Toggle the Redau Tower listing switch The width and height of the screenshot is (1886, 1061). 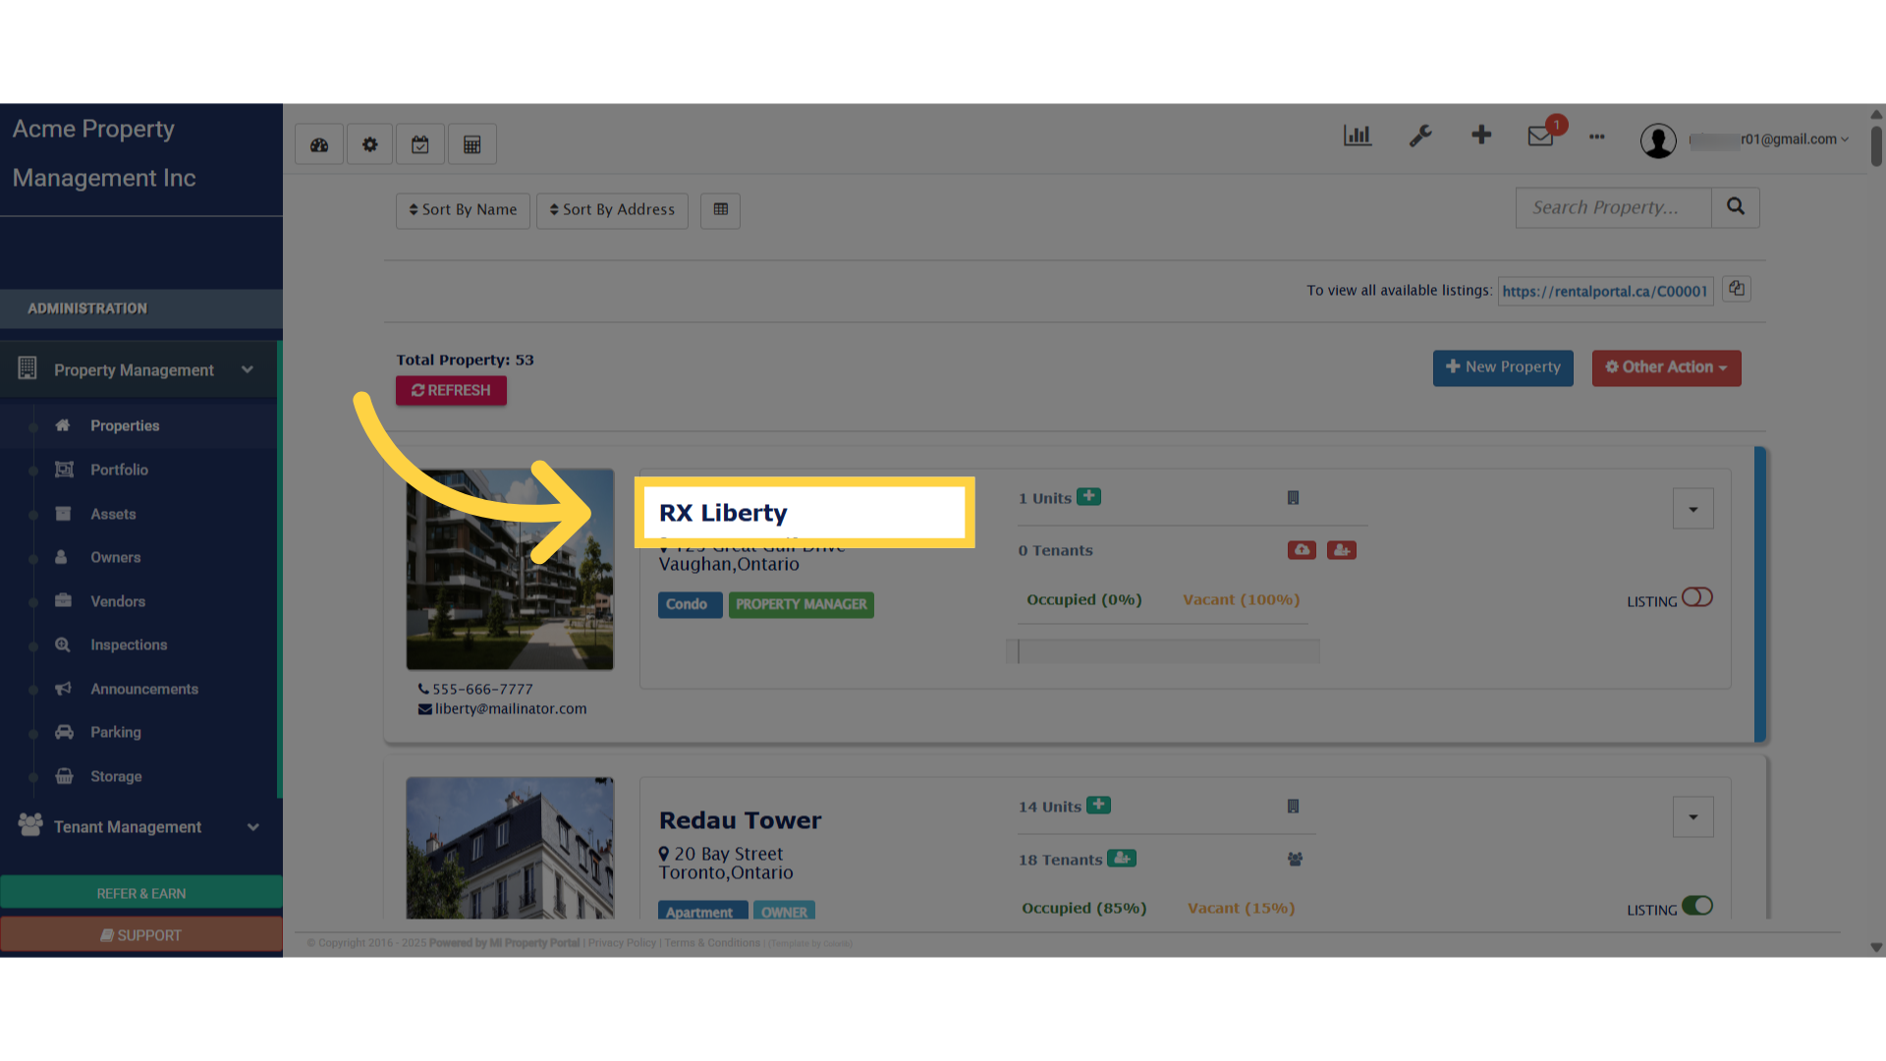pos(1696,906)
